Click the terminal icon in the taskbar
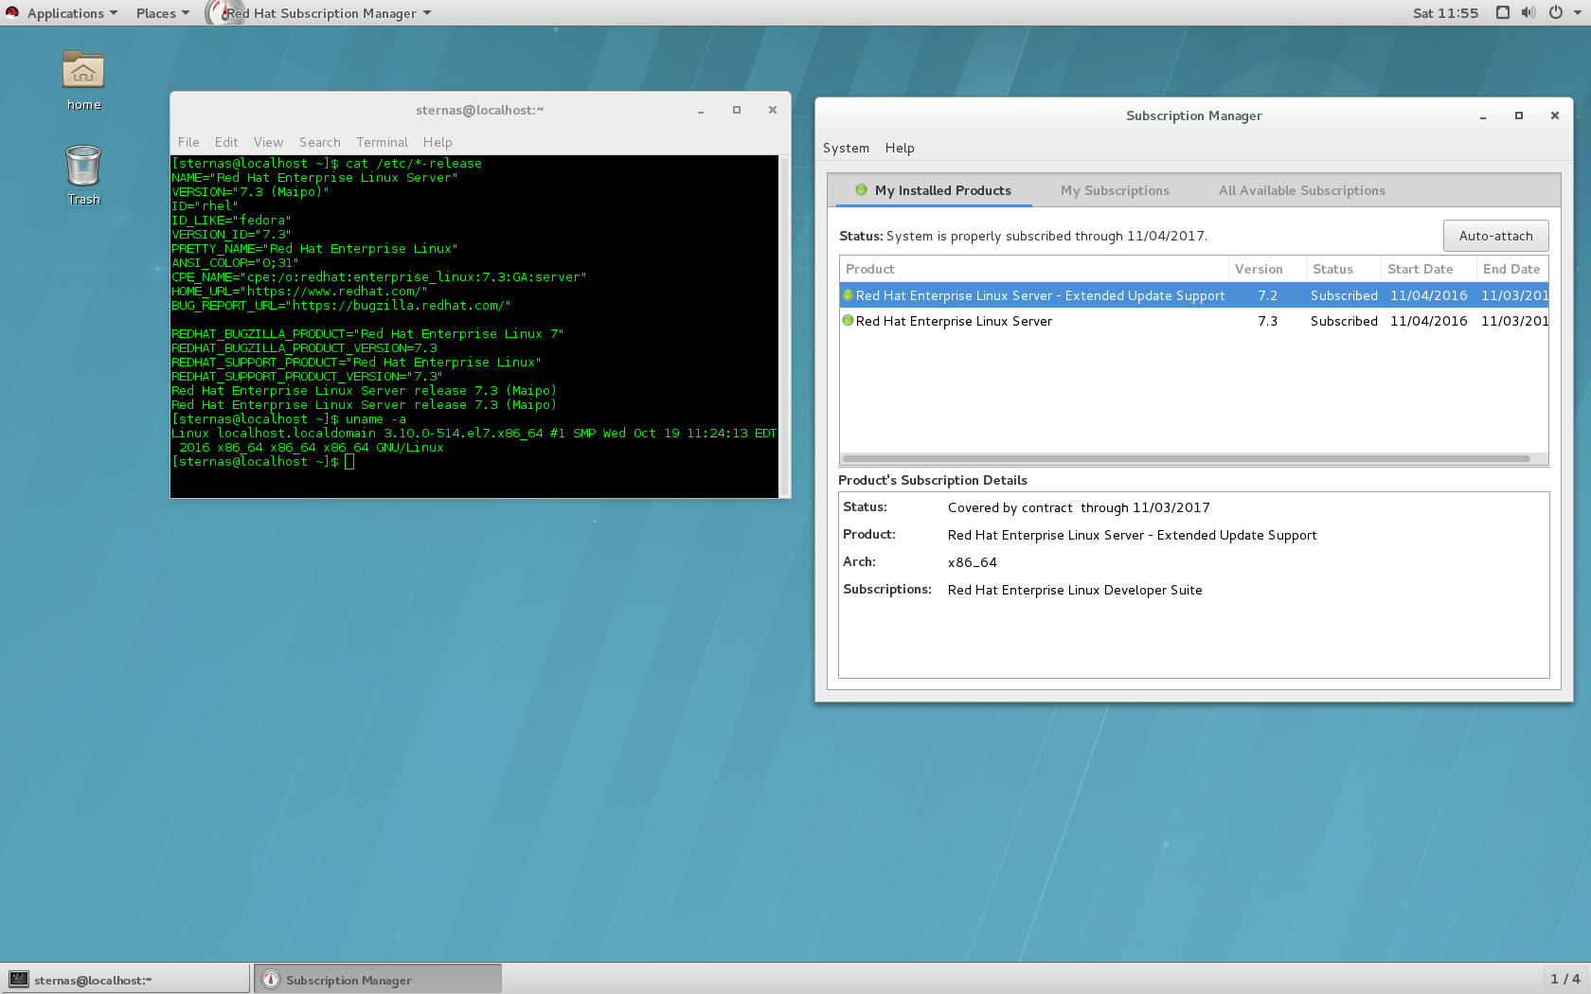The image size is (1591, 994). point(19,980)
